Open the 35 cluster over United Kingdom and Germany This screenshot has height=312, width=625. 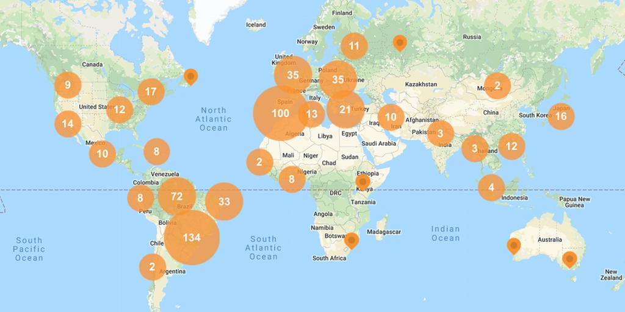(293, 75)
